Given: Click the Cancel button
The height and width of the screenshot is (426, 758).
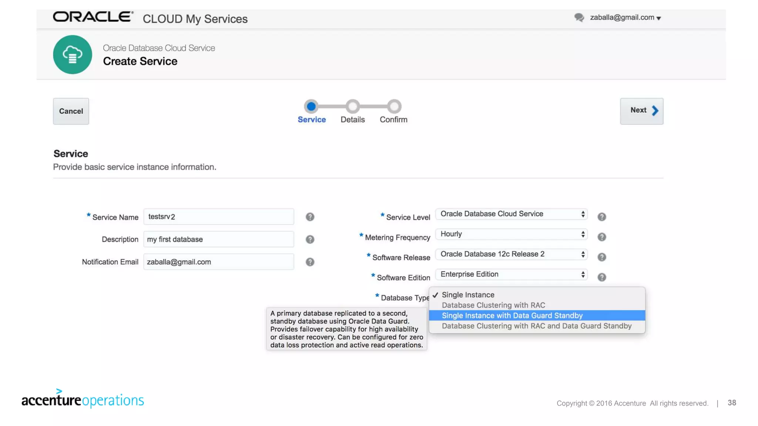Looking at the screenshot, I should point(71,111).
